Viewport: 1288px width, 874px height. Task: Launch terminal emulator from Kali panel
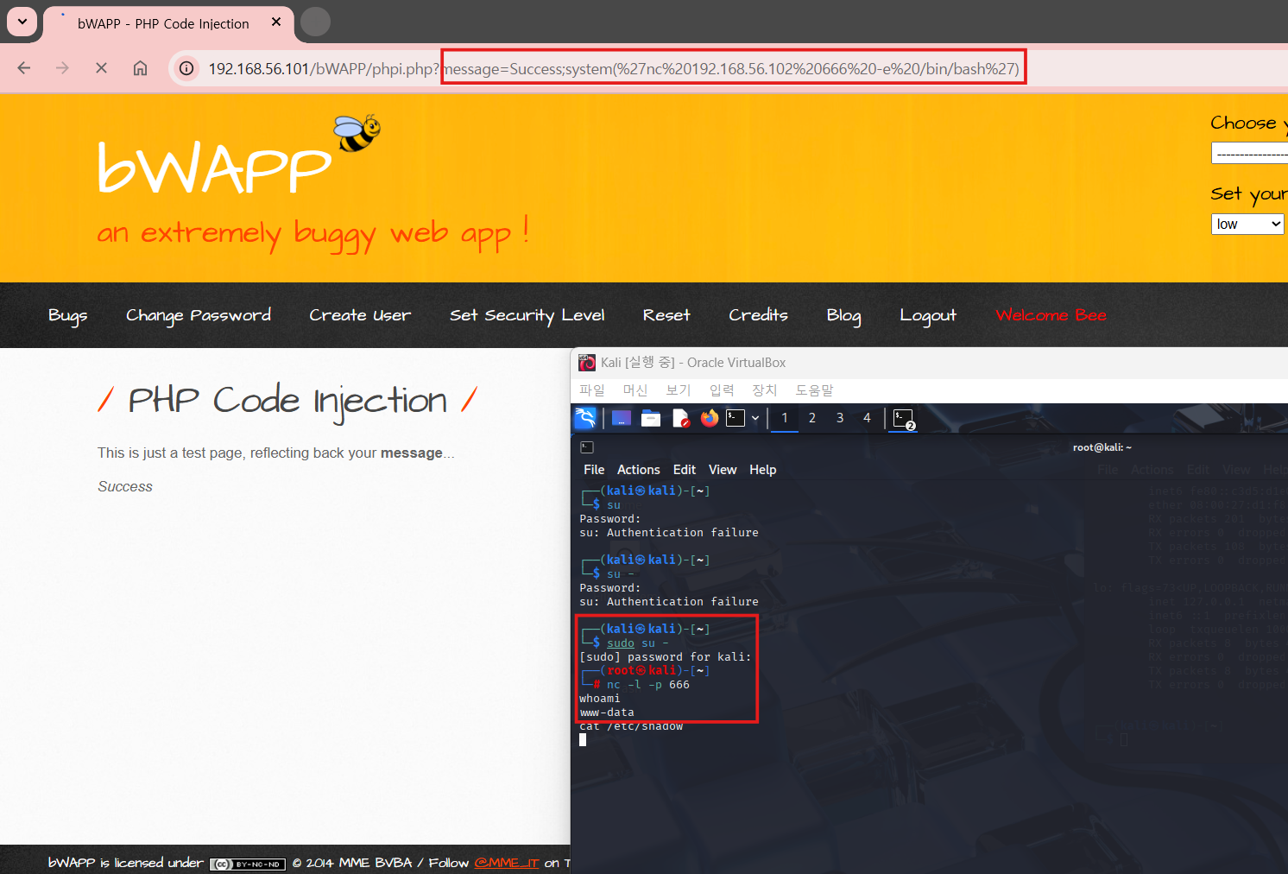736,418
